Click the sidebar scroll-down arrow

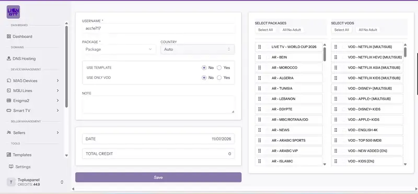click(x=66, y=156)
